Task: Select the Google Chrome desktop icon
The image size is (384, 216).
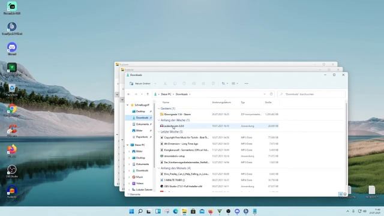Action: (x=12, y=110)
